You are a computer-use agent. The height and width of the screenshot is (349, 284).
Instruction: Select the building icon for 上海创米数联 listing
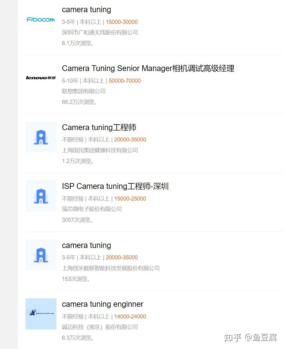(x=41, y=255)
